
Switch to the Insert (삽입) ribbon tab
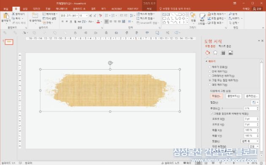(x=25, y=9)
